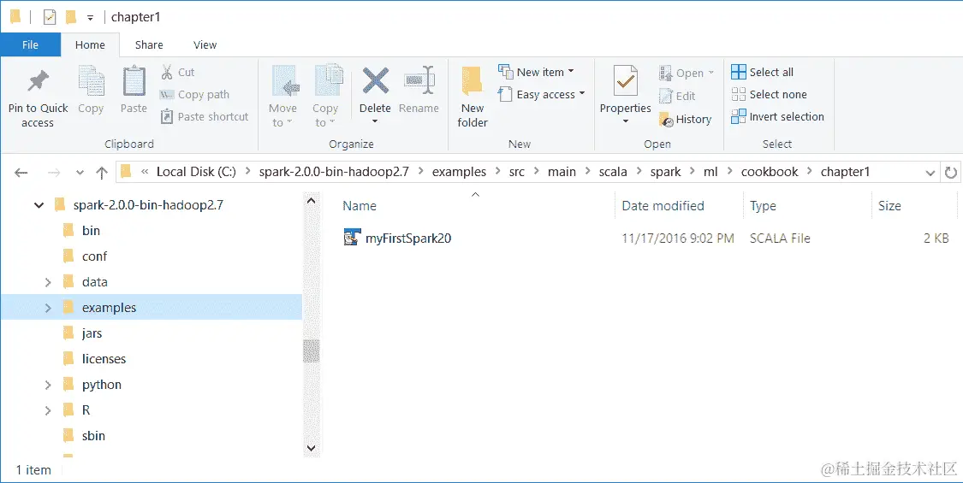Click Local Disk (C:) in address bar

(196, 172)
